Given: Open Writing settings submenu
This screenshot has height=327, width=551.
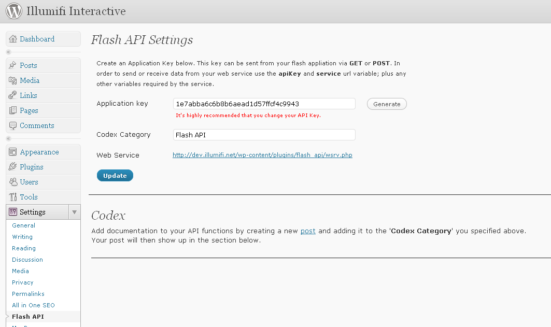Looking at the screenshot, I should (x=22, y=237).
